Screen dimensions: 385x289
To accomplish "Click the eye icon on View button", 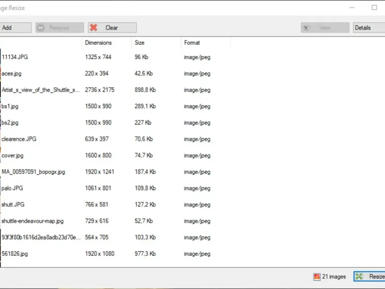I will click(x=306, y=28).
